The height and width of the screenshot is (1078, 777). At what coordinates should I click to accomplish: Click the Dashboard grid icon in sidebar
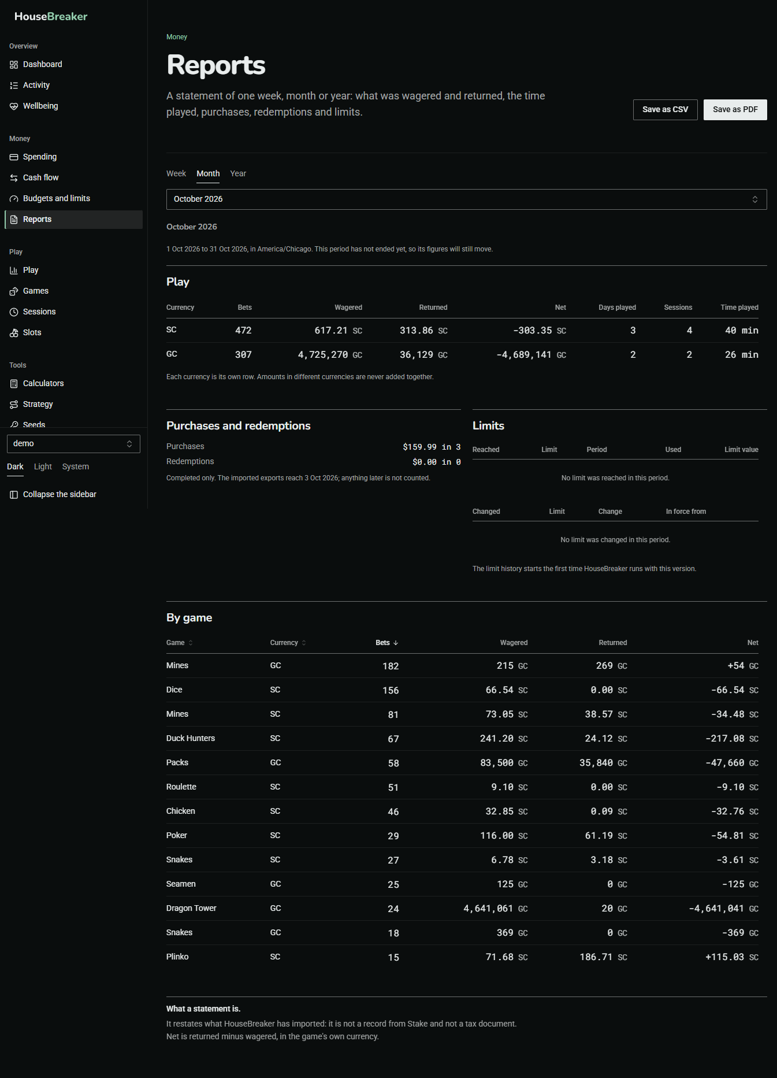tap(14, 65)
